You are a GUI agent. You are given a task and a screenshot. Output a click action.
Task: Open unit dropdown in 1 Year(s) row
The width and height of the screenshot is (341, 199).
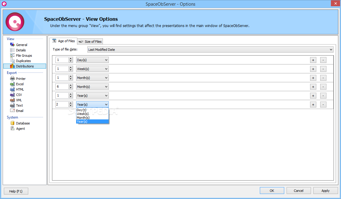(92, 96)
